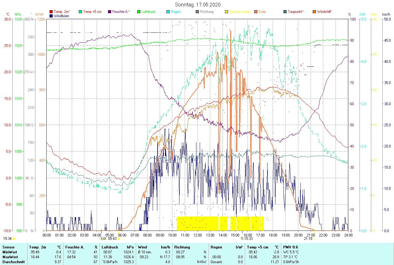Click the 'PMV 0:6' header
Viewport: 394px width, 265px height.
click(291, 247)
